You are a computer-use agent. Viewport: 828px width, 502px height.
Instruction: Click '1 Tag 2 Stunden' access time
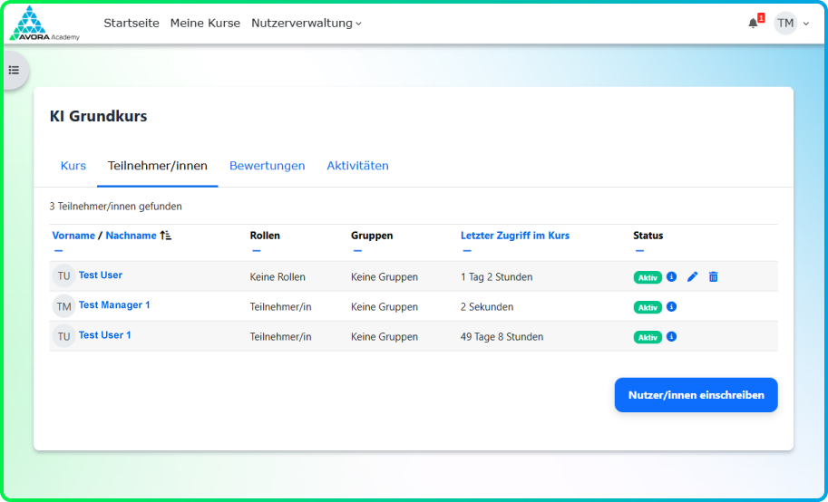click(x=496, y=277)
